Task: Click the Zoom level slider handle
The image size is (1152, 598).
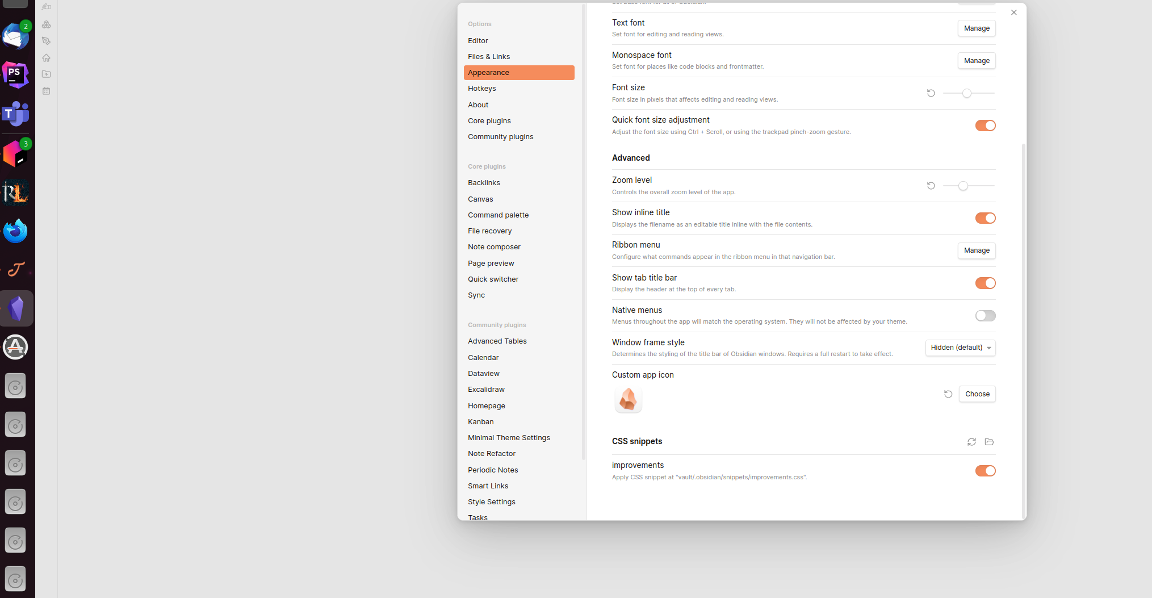Action: pos(963,186)
